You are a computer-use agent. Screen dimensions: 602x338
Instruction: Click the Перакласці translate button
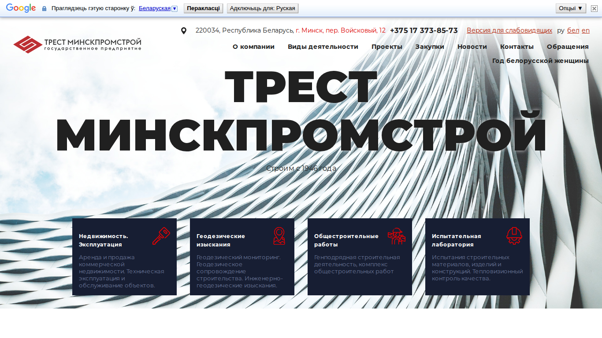click(203, 8)
